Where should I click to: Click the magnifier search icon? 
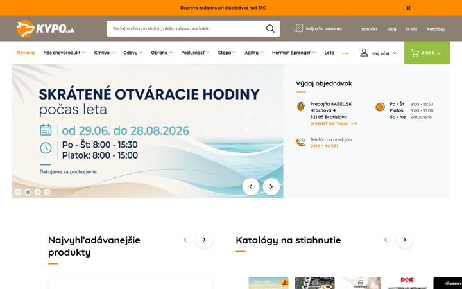[x=270, y=29]
